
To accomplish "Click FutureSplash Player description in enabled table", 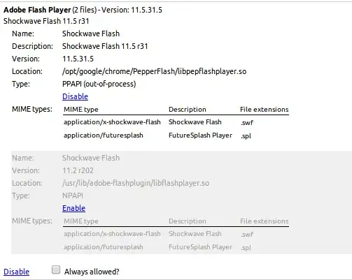I will coord(200,135).
